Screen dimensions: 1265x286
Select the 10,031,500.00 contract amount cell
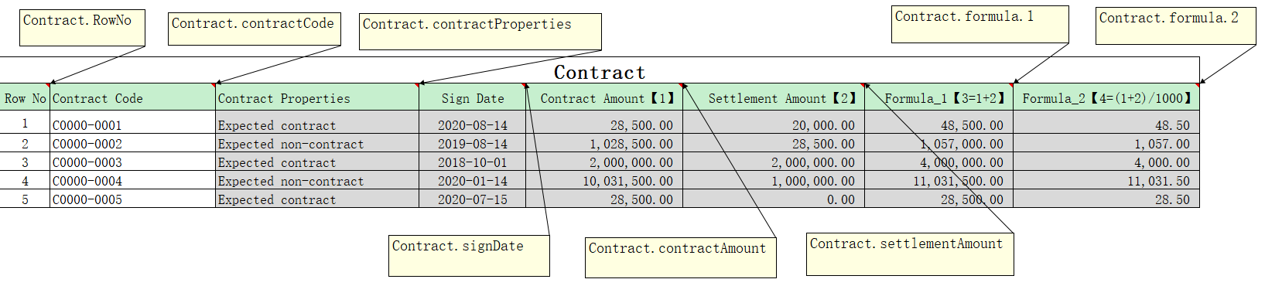click(604, 180)
